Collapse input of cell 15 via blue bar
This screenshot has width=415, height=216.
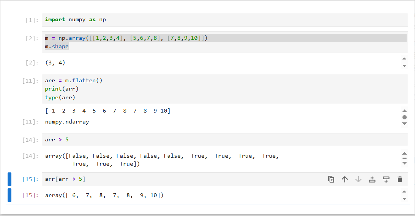(9, 179)
